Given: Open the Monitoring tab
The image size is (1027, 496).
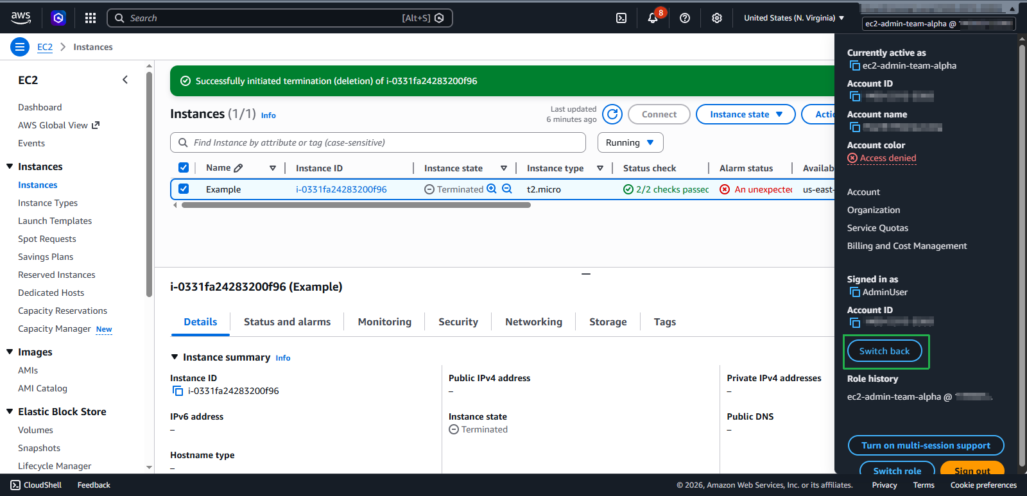Looking at the screenshot, I should [x=384, y=322].
